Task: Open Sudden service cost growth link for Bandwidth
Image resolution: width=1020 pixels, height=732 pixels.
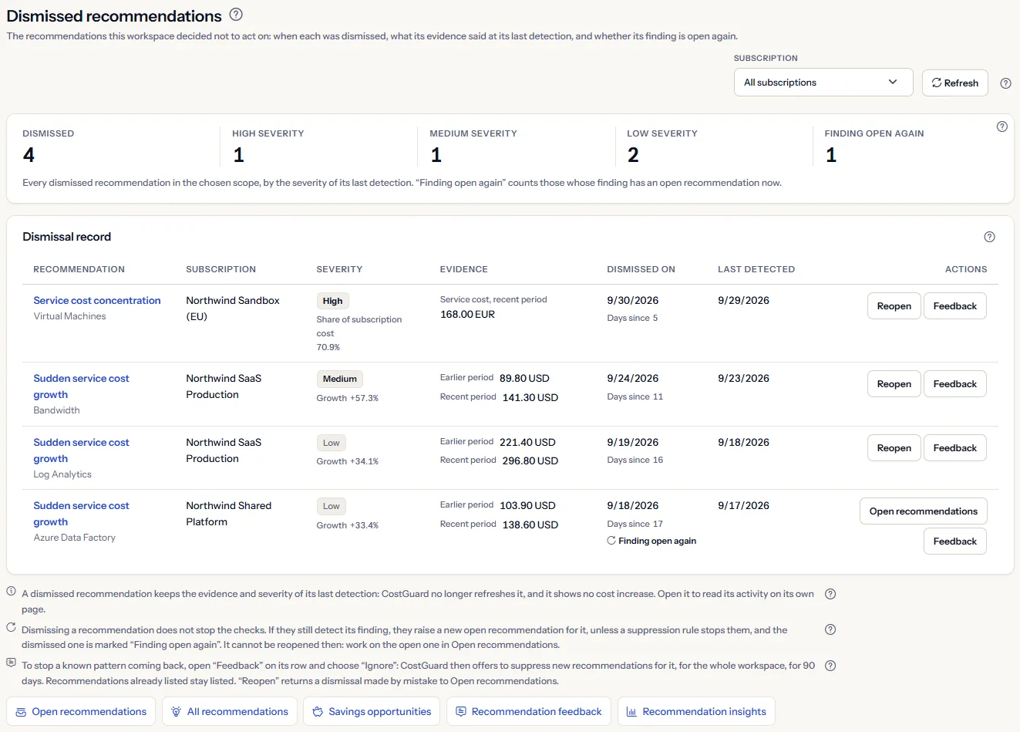Action: [81, 386]
